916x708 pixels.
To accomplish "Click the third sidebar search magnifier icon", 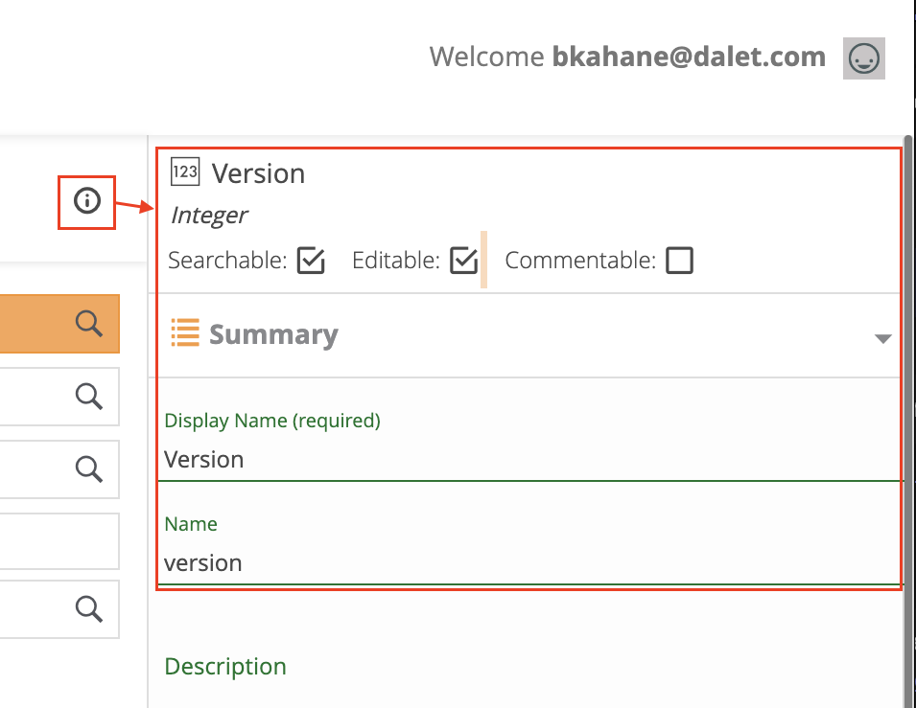I will pyautogui.click(x=89, y=468).
